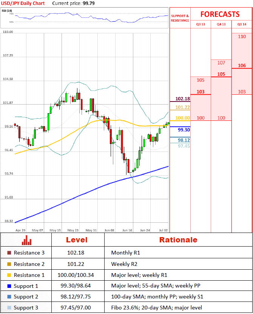This screenshot has width=253, height=314.
Task: Click the Apr 29 date axis label
Action: pos(20,230)
